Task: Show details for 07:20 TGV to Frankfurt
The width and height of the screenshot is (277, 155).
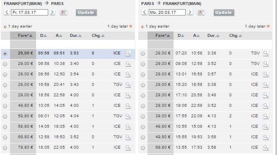Action: (x=266, y=53)
